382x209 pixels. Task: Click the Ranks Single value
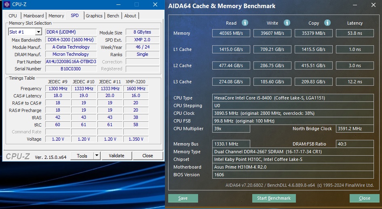[x=143, y=54]
